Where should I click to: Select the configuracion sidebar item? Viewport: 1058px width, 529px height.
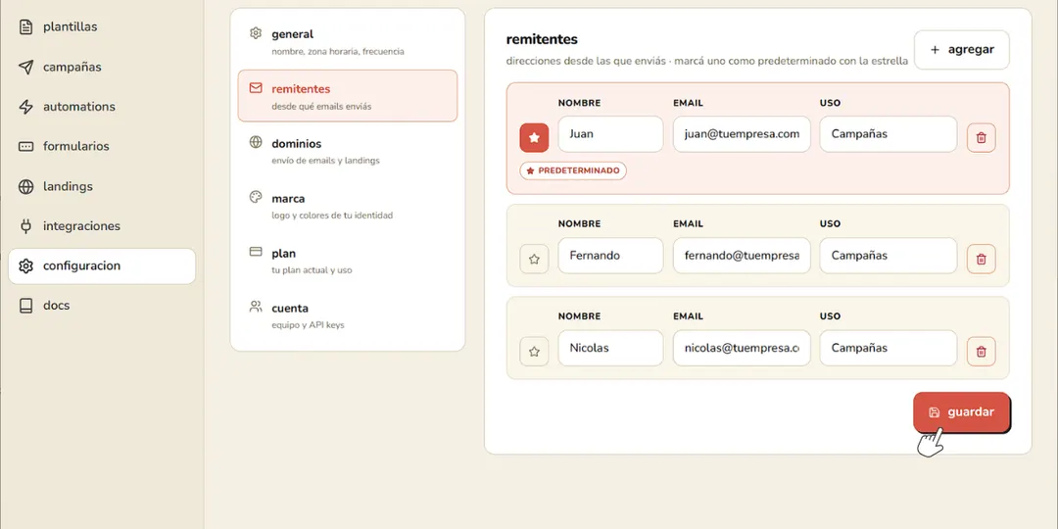click(102, 265)
